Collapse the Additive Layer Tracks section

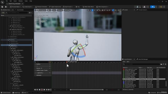tap(35, 70)
